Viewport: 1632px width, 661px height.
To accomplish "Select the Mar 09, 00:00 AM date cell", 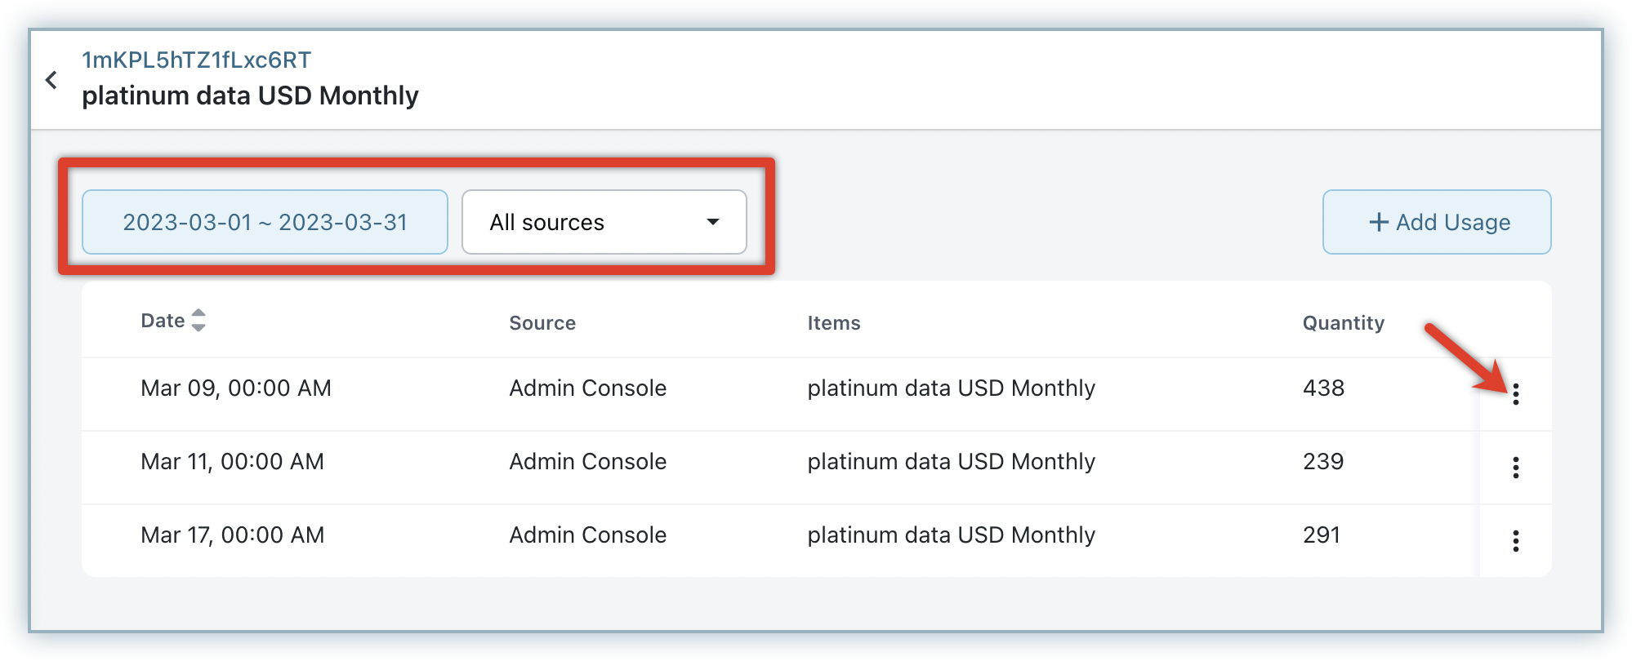I will coord(235,388).
